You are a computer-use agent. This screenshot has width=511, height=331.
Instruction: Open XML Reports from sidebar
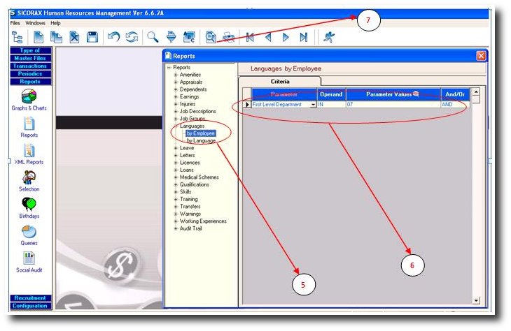pos(29,154)
